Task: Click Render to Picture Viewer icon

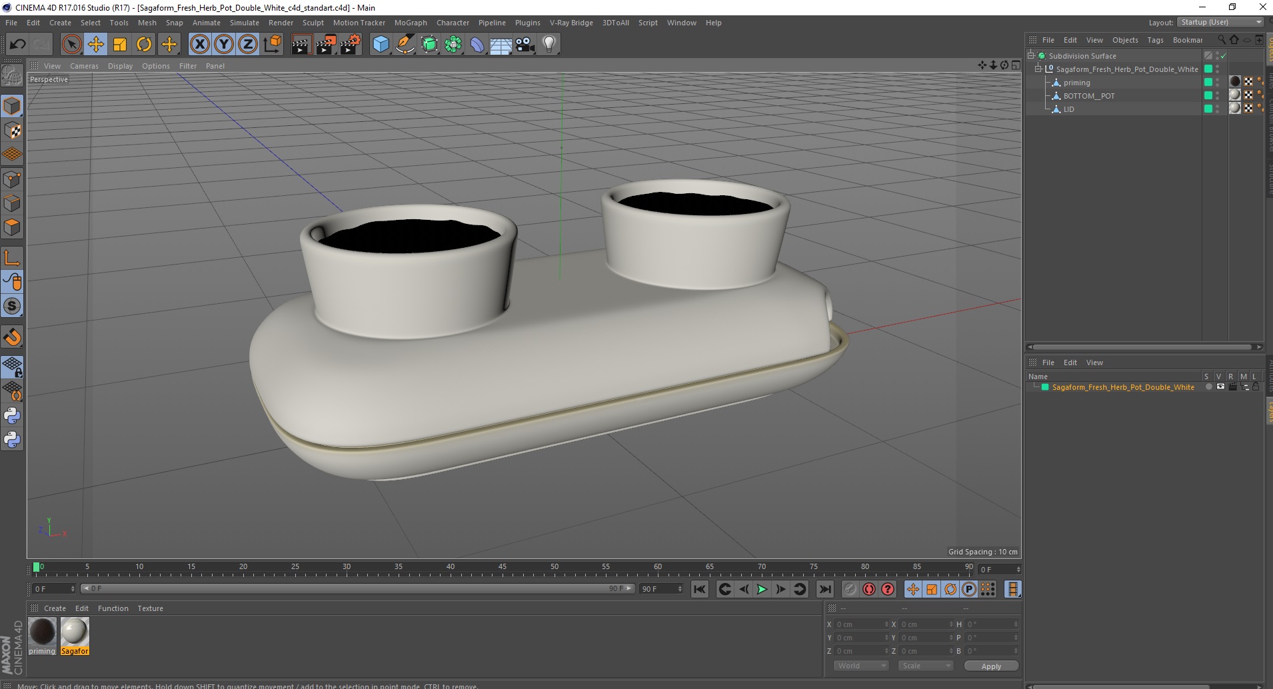Action: coord(326,45)
